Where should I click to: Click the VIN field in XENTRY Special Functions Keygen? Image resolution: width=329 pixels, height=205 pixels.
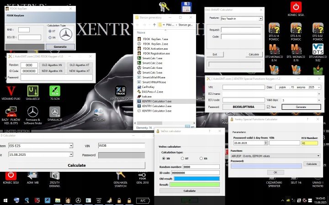244,87
